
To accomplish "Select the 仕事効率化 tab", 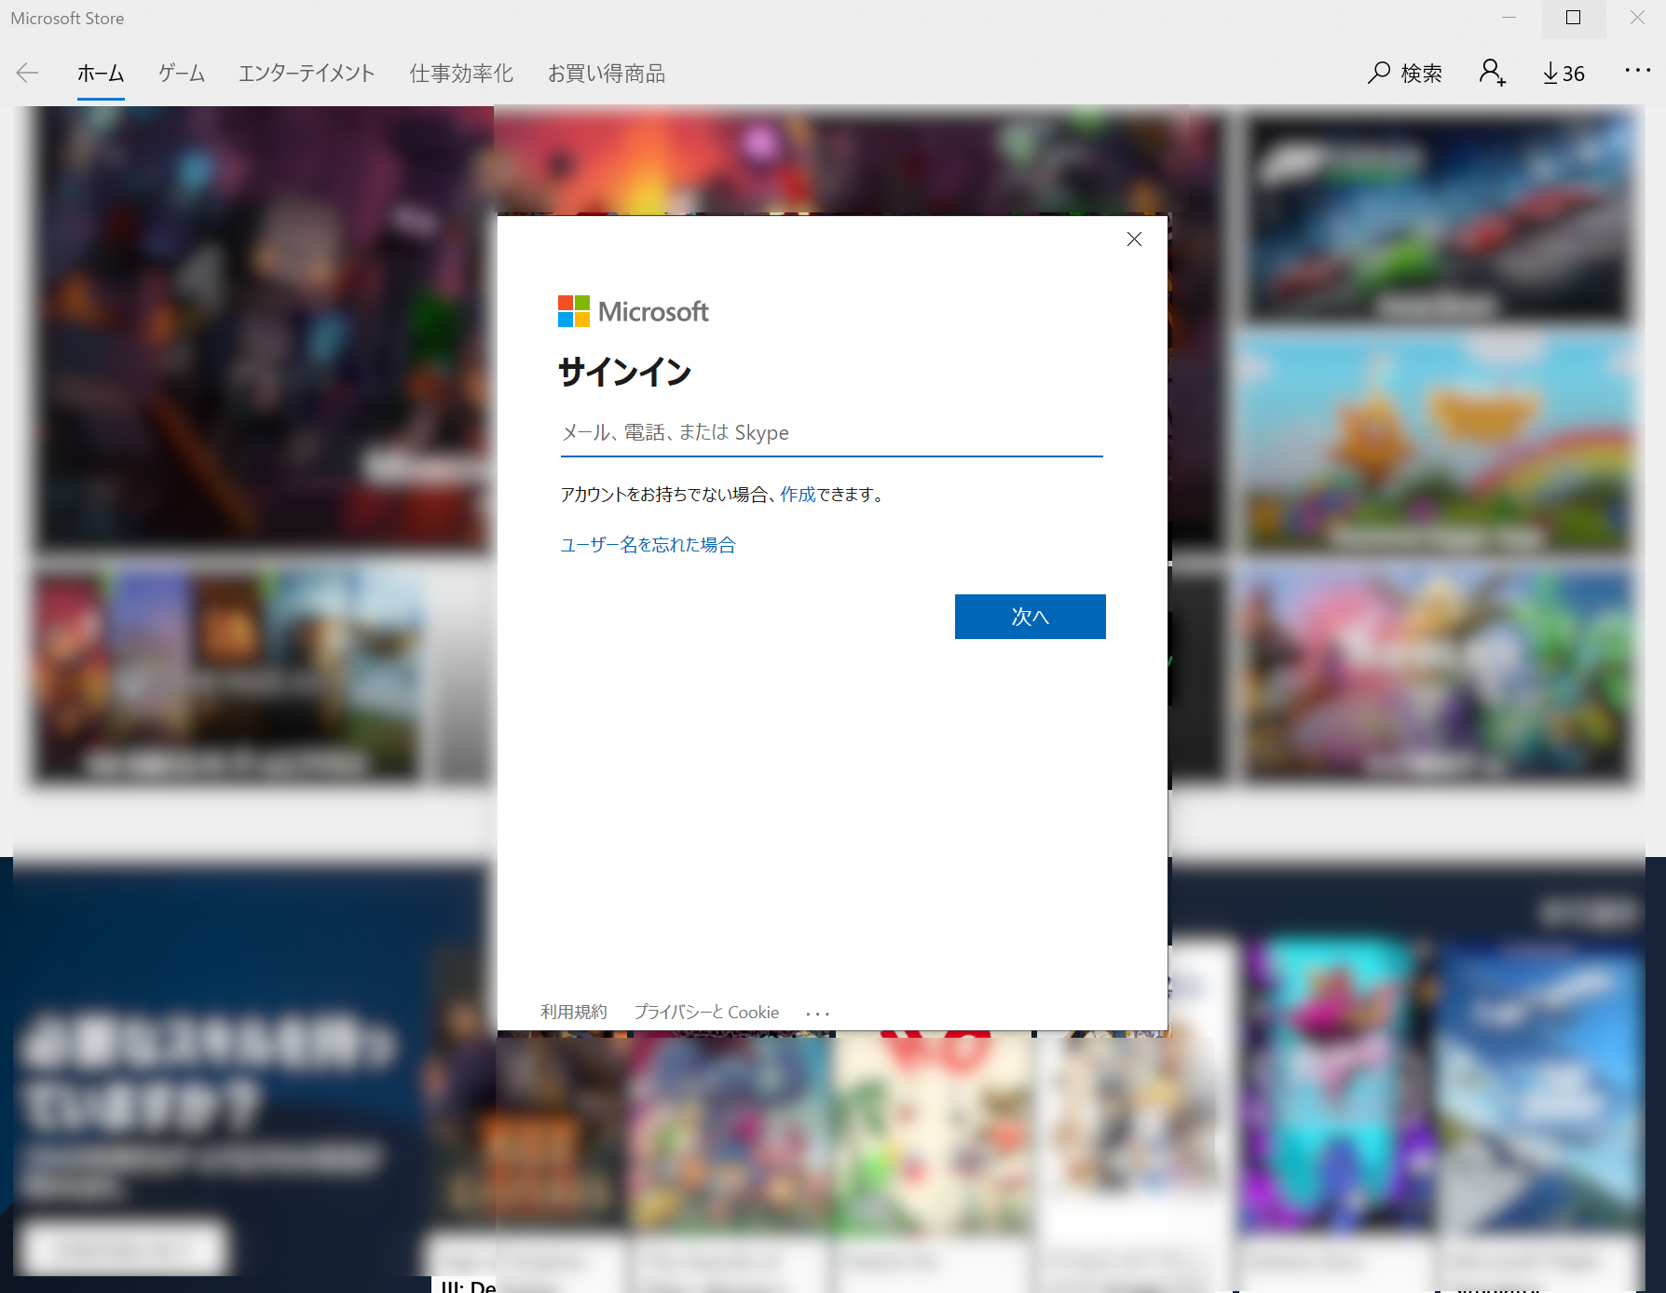I will point(461,74).
